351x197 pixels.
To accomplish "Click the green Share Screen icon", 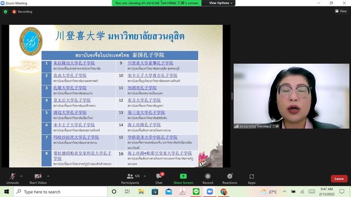I will point(183,178).
